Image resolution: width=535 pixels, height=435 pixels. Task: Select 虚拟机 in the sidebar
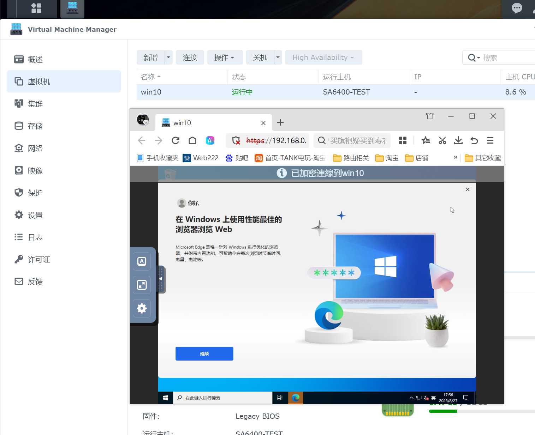pyautogui.click(x=64, y=81)
